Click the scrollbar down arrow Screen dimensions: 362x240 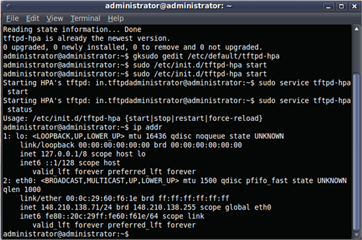357,235
